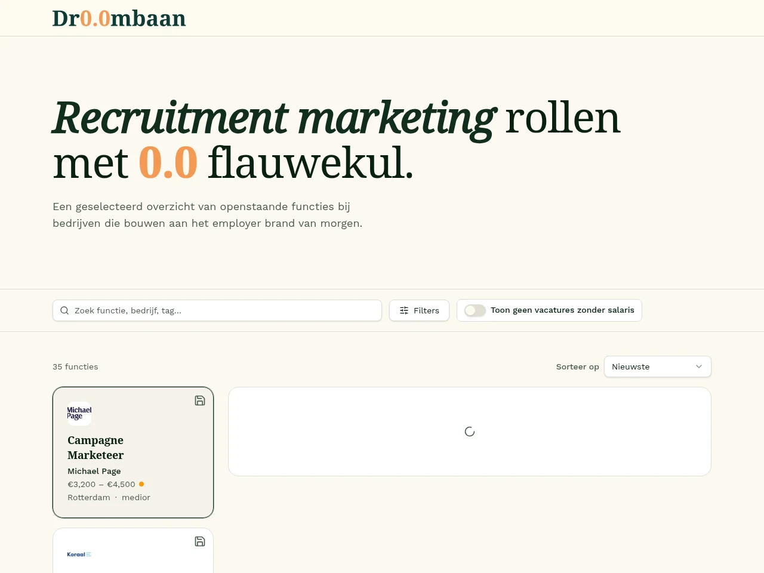The width and height of the screenshot is (764, 573).
Task: Click the '€3,200 – €4,500' salary text
Action: coord(101,484)
